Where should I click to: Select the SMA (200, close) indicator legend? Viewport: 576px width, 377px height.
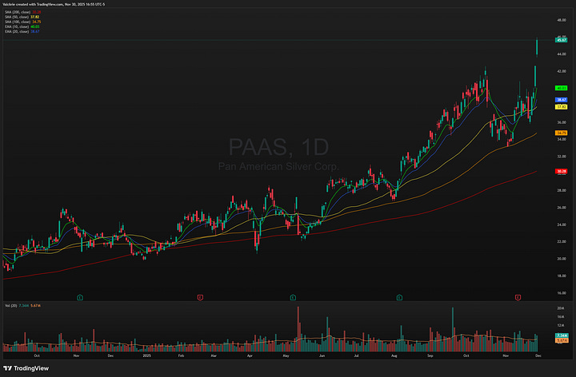point(22,12)
